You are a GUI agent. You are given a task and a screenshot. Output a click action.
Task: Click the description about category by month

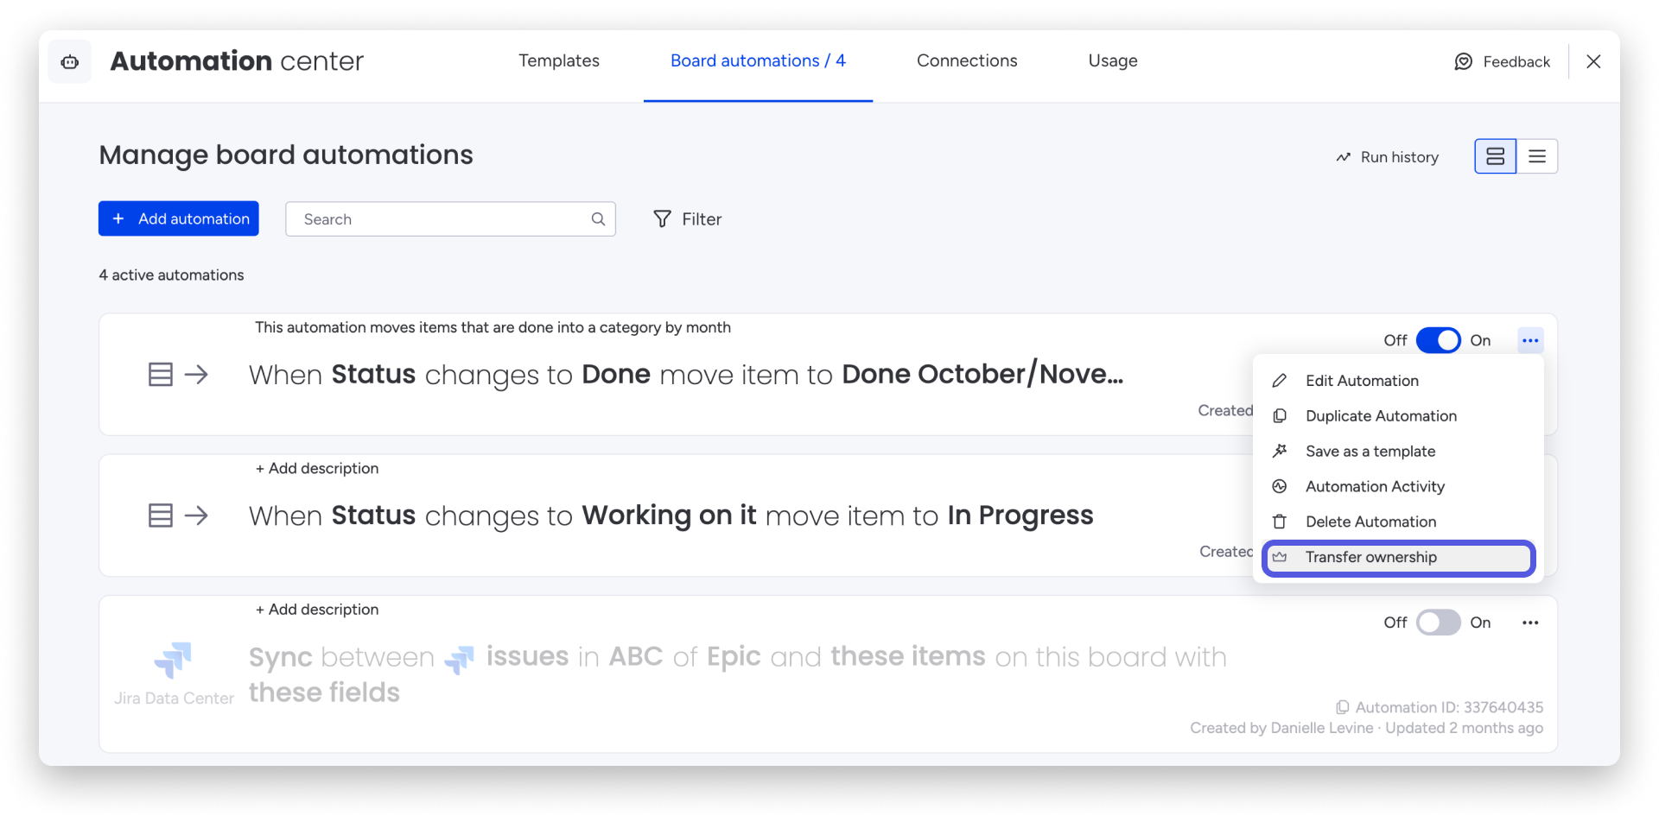click(x=493, y=327)
